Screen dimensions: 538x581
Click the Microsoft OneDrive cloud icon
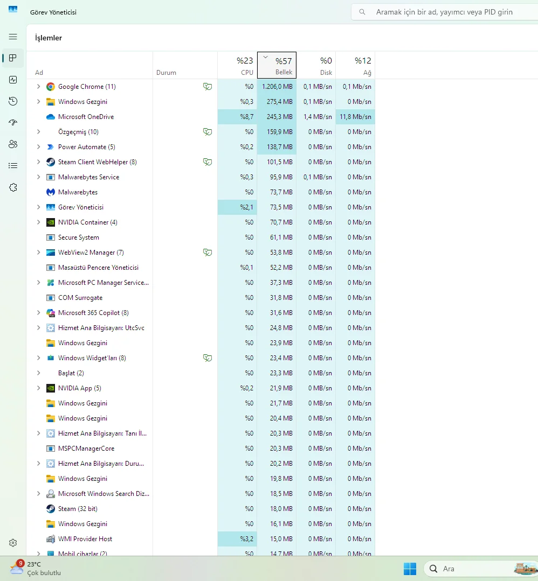pyautogui.click(x=51, y=117)
